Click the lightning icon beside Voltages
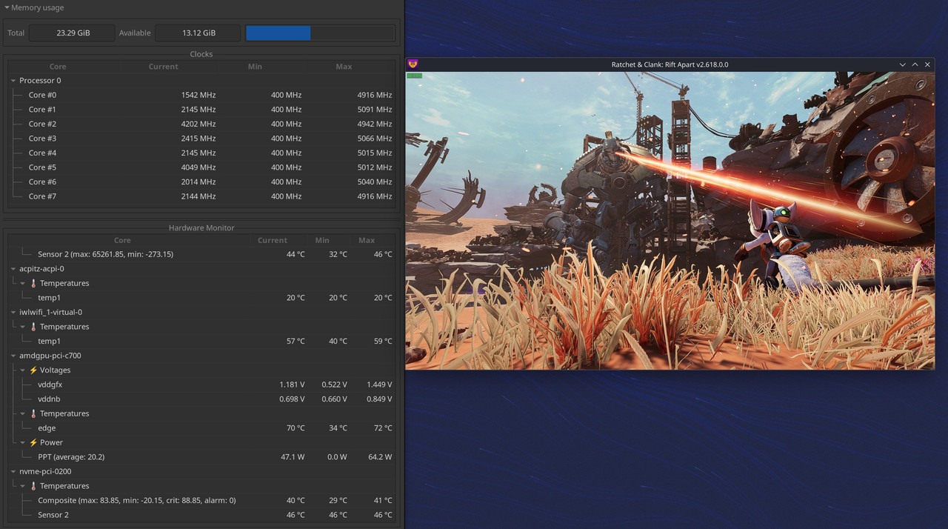948x529 pixels. 33,370
